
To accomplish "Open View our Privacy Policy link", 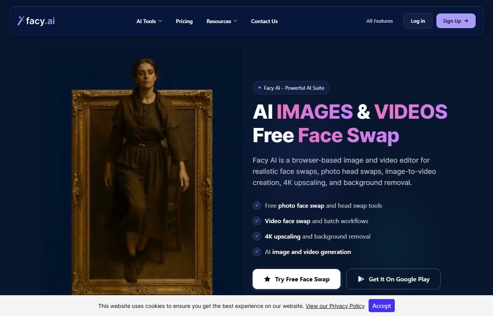I will tap(335, 306).
